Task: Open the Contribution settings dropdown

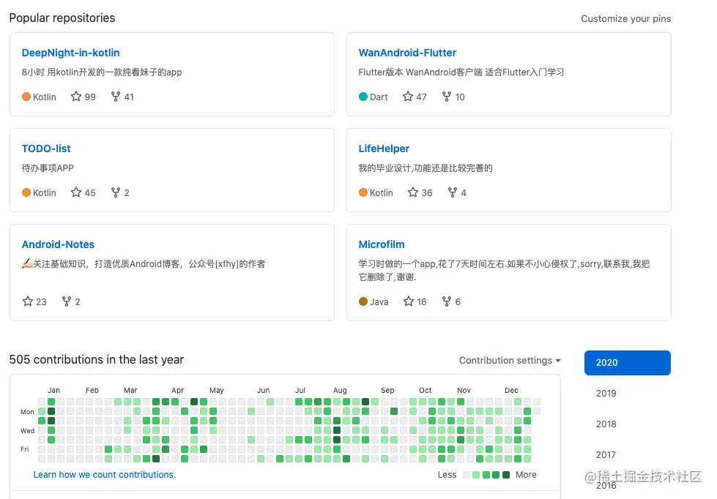Action: click(x=510, y=361)
